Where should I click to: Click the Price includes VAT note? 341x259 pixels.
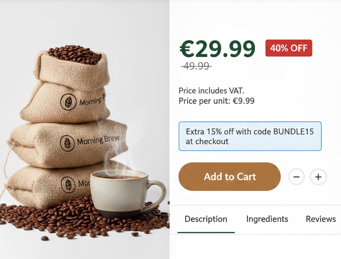click(x=211, y=91)
